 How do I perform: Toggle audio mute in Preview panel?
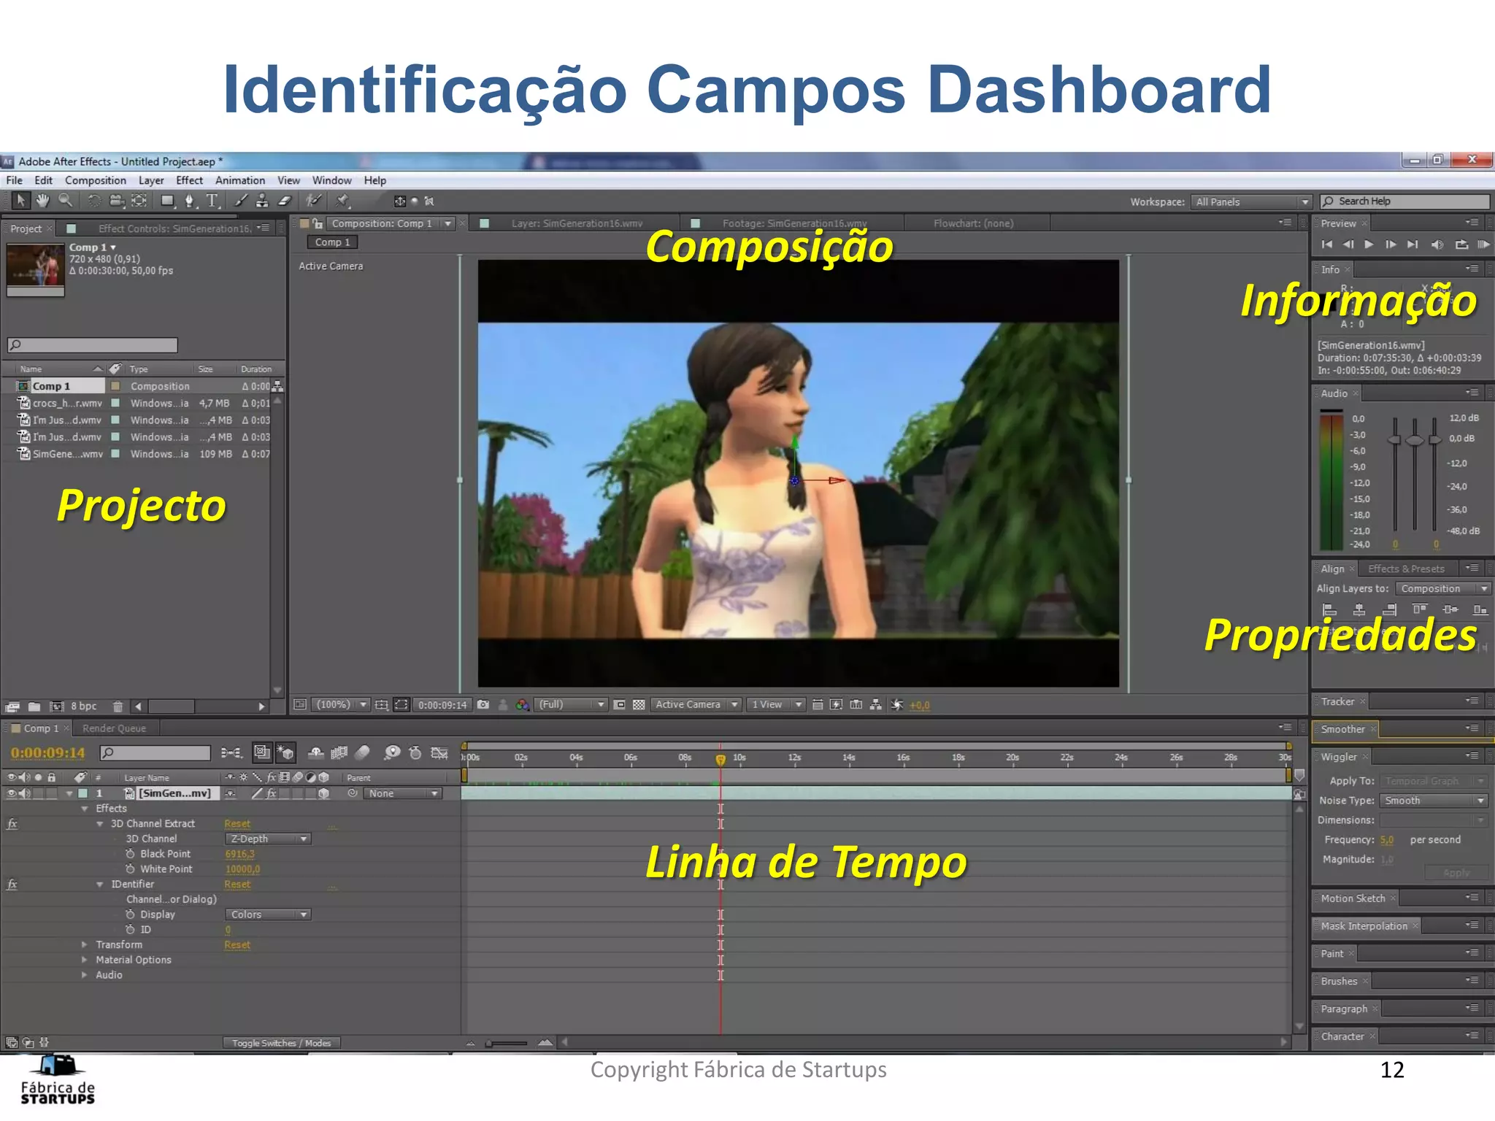(1437, 244)
